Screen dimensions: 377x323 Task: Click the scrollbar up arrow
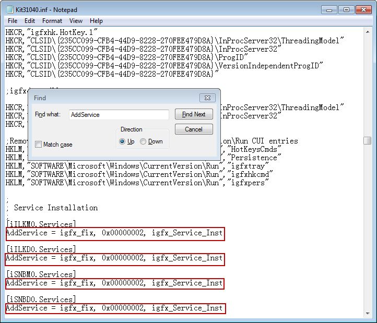pyautogui.click(x=368, y=31)
